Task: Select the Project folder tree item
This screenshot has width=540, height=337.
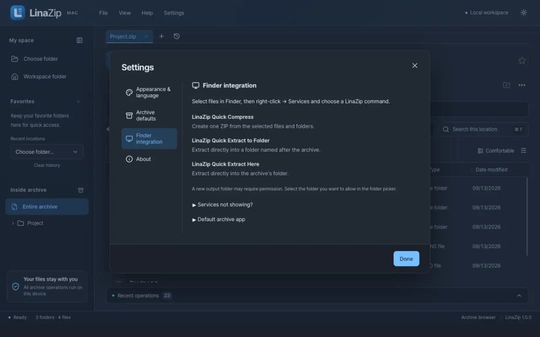Action: [x=35, y=223]
